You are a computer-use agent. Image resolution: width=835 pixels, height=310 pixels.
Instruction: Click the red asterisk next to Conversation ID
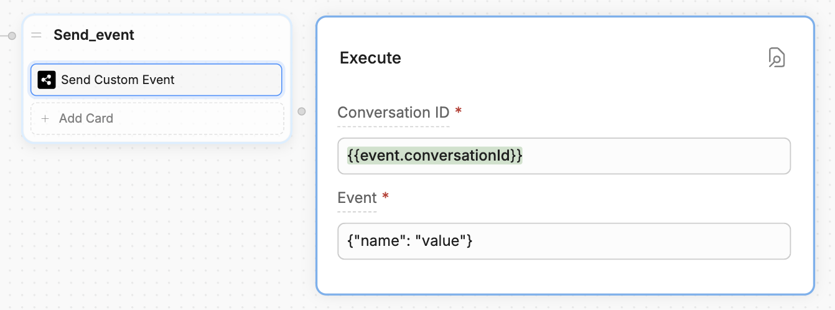459,111
